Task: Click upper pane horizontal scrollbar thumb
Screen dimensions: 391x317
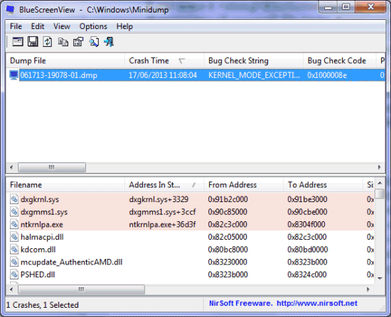Action: (x=52, y=167)
